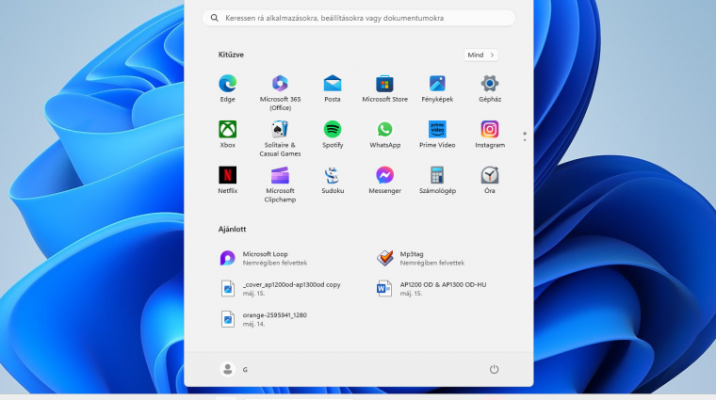Open Solitaire & Casual Games

[x=280, y=138]
